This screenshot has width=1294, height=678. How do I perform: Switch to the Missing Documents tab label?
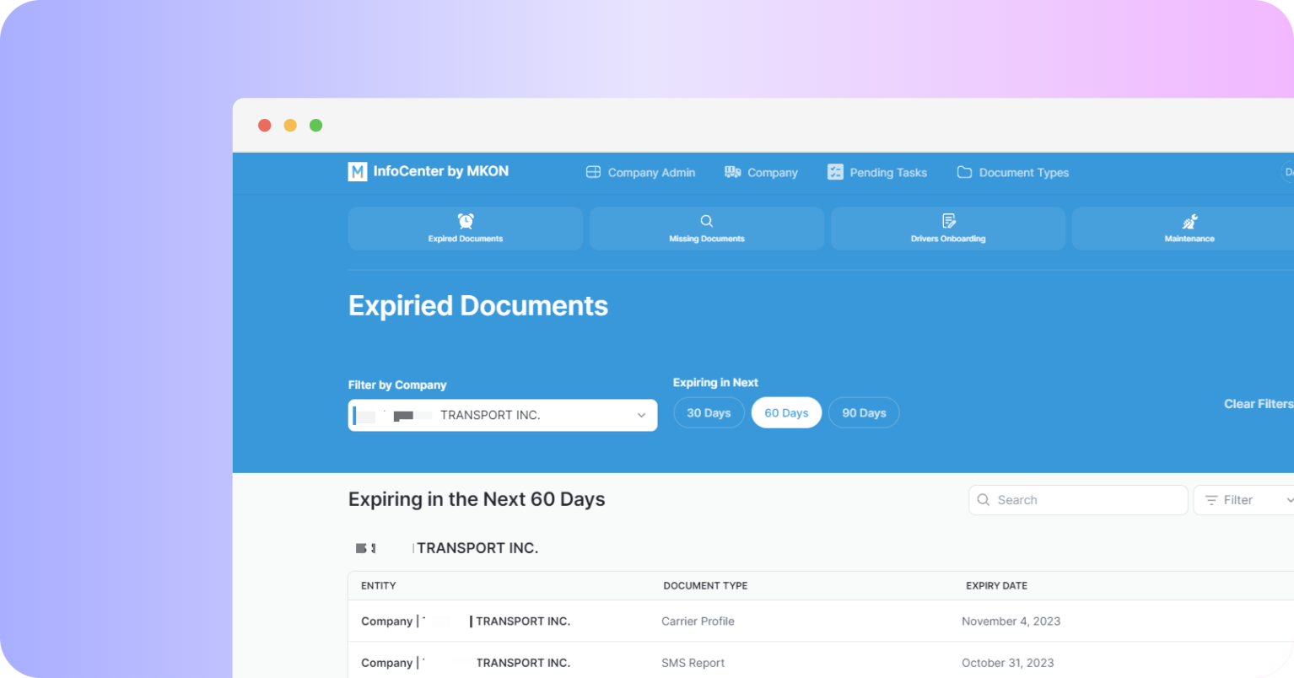click(707, 239)
